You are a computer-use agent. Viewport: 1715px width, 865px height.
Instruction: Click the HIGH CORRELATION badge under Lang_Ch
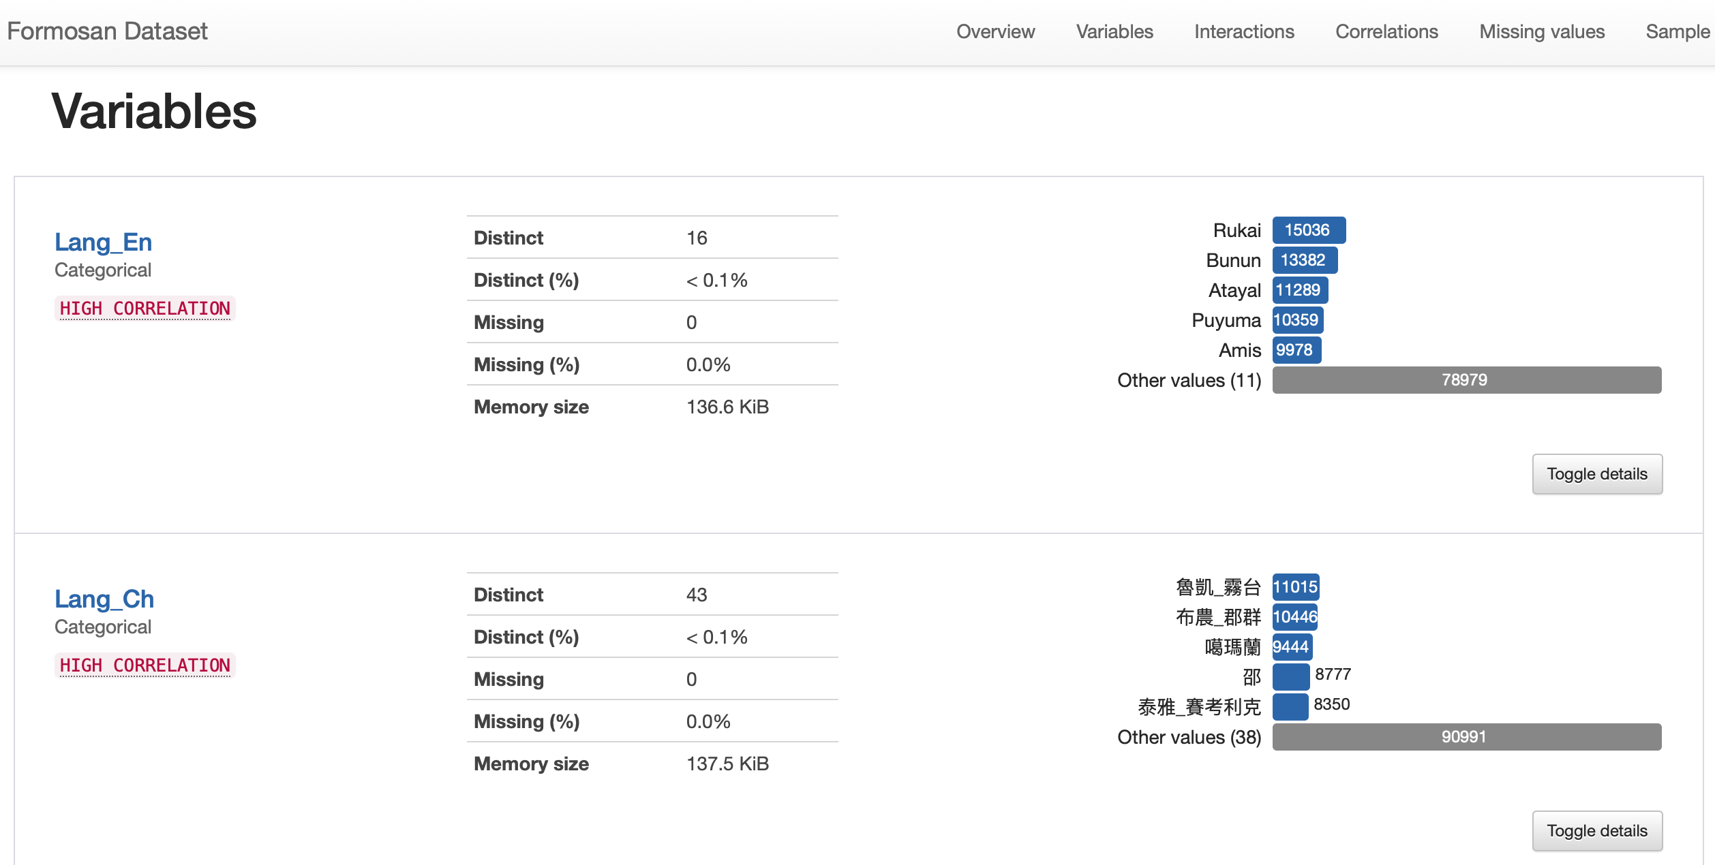click(145, 665)
